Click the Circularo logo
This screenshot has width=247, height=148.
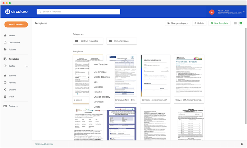point(16,12)
